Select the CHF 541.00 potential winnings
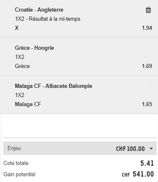The width and height of the screenshot is (158, 182). click(138, 174)
